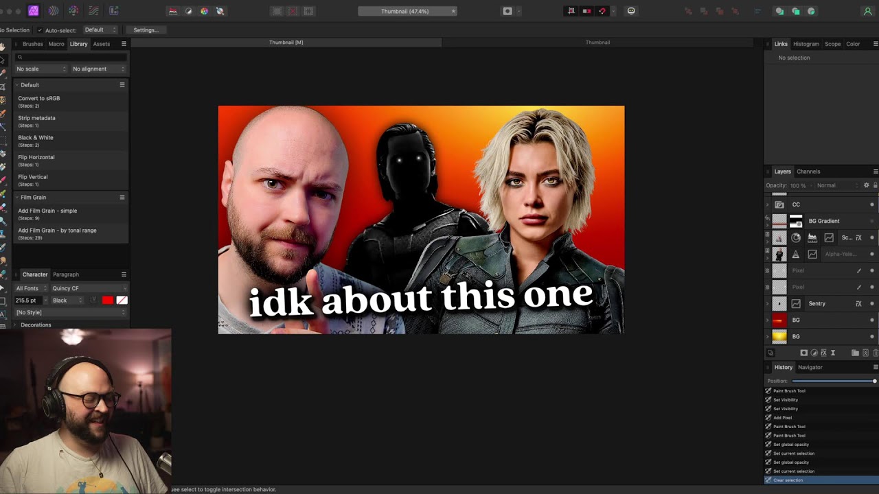Switch to the Export persona
The height and width of the screenshot is (494, 879).
pyautogui.click(x=113, y=11)
